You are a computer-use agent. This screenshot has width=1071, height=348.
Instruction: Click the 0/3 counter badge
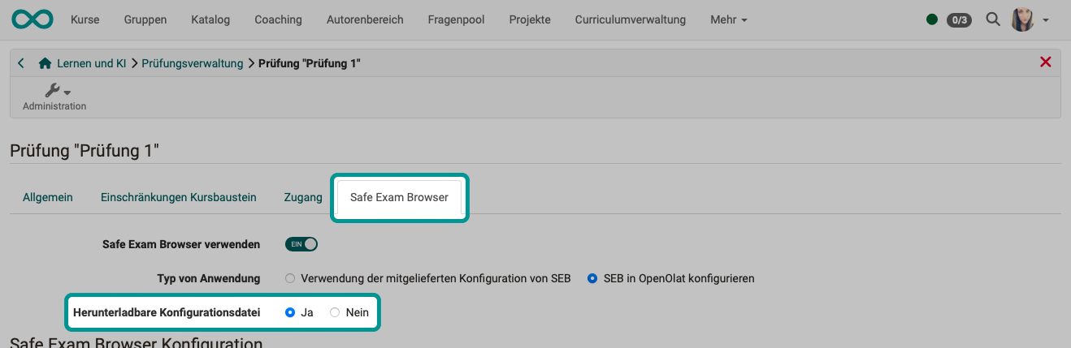coord(959,20)
